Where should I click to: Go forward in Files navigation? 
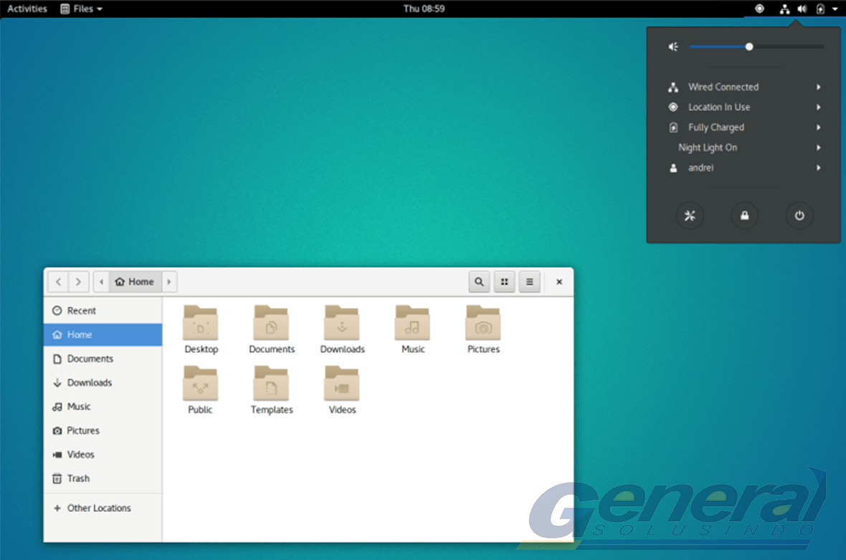tap(78, 281)
